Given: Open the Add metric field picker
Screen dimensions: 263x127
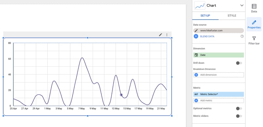Looking at the screenshot, I should point(219,100).
